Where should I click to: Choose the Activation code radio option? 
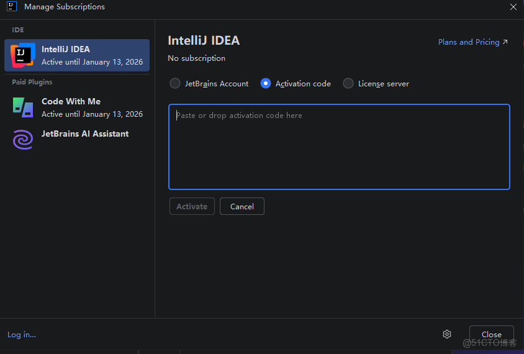(x=266, y=83)
